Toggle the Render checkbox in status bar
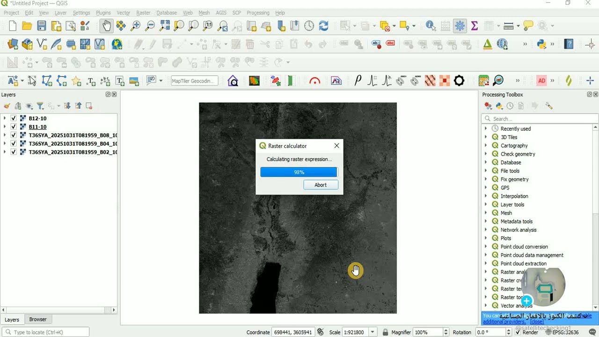This screenshot has height=337, width=599. point(518,332)
